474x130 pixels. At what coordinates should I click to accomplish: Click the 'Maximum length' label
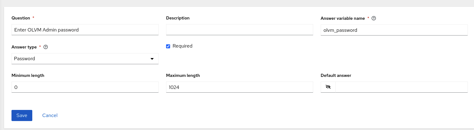click(x=183, y=75)
